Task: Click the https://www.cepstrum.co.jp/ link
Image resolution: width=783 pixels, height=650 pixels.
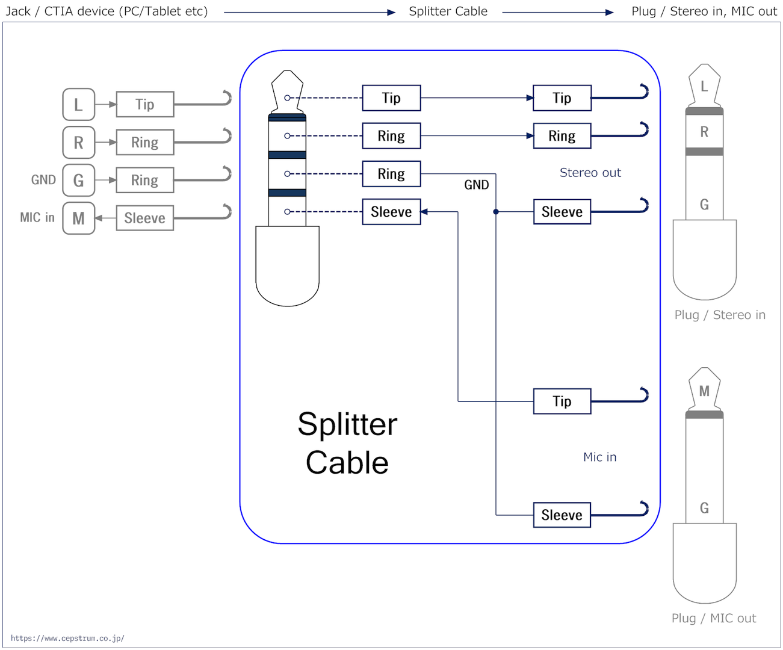Action: tap(67, 639)
